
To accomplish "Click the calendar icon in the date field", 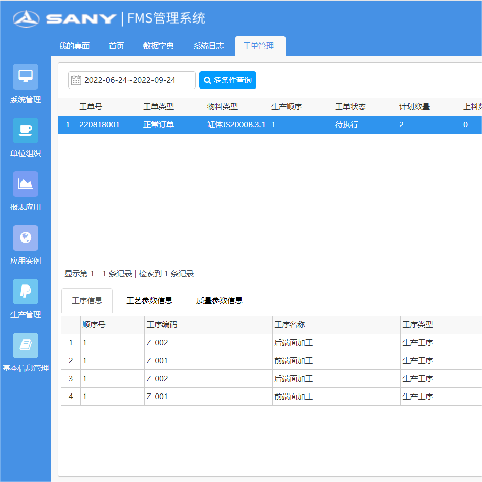I will [76, 80].
